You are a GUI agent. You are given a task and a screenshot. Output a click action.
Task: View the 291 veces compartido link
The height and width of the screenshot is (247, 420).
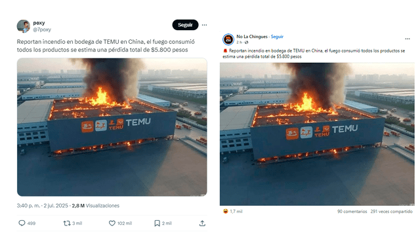click(391, 211)
